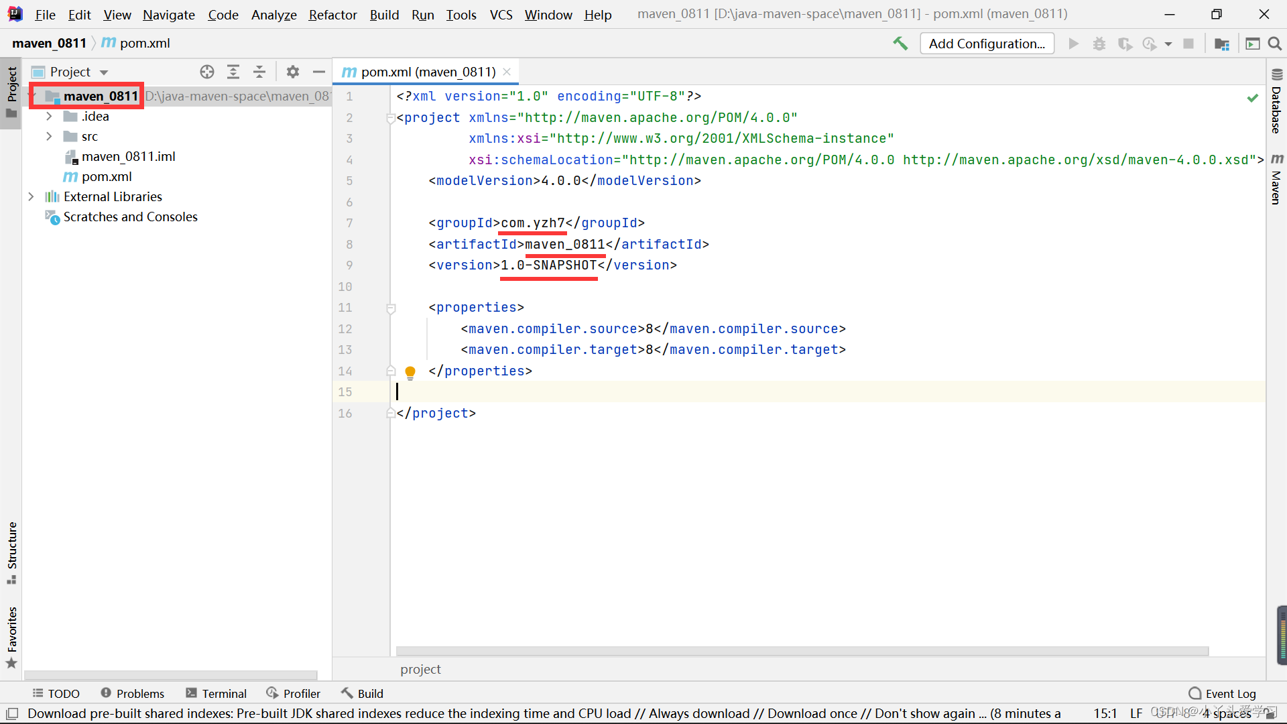Open the VCS menu
1287x724 pixels.
coord(501,15)
